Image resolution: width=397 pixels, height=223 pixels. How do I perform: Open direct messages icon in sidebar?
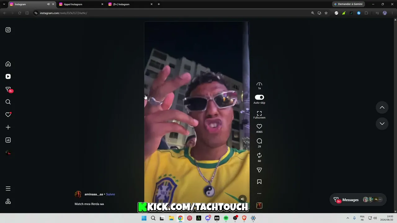pos(8,90)
